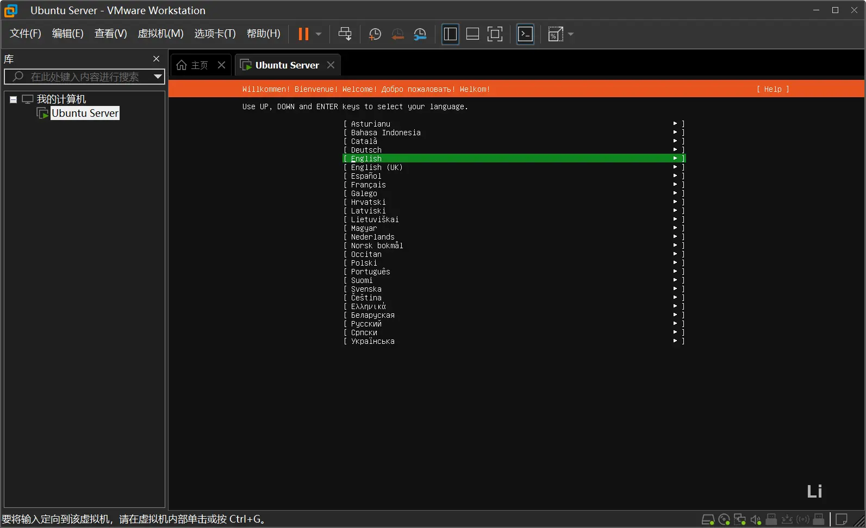Image resolution: width=866 pixels, height=528 pixels.
Task: Switch to the 主页 tab
Action: pos(193,65)
